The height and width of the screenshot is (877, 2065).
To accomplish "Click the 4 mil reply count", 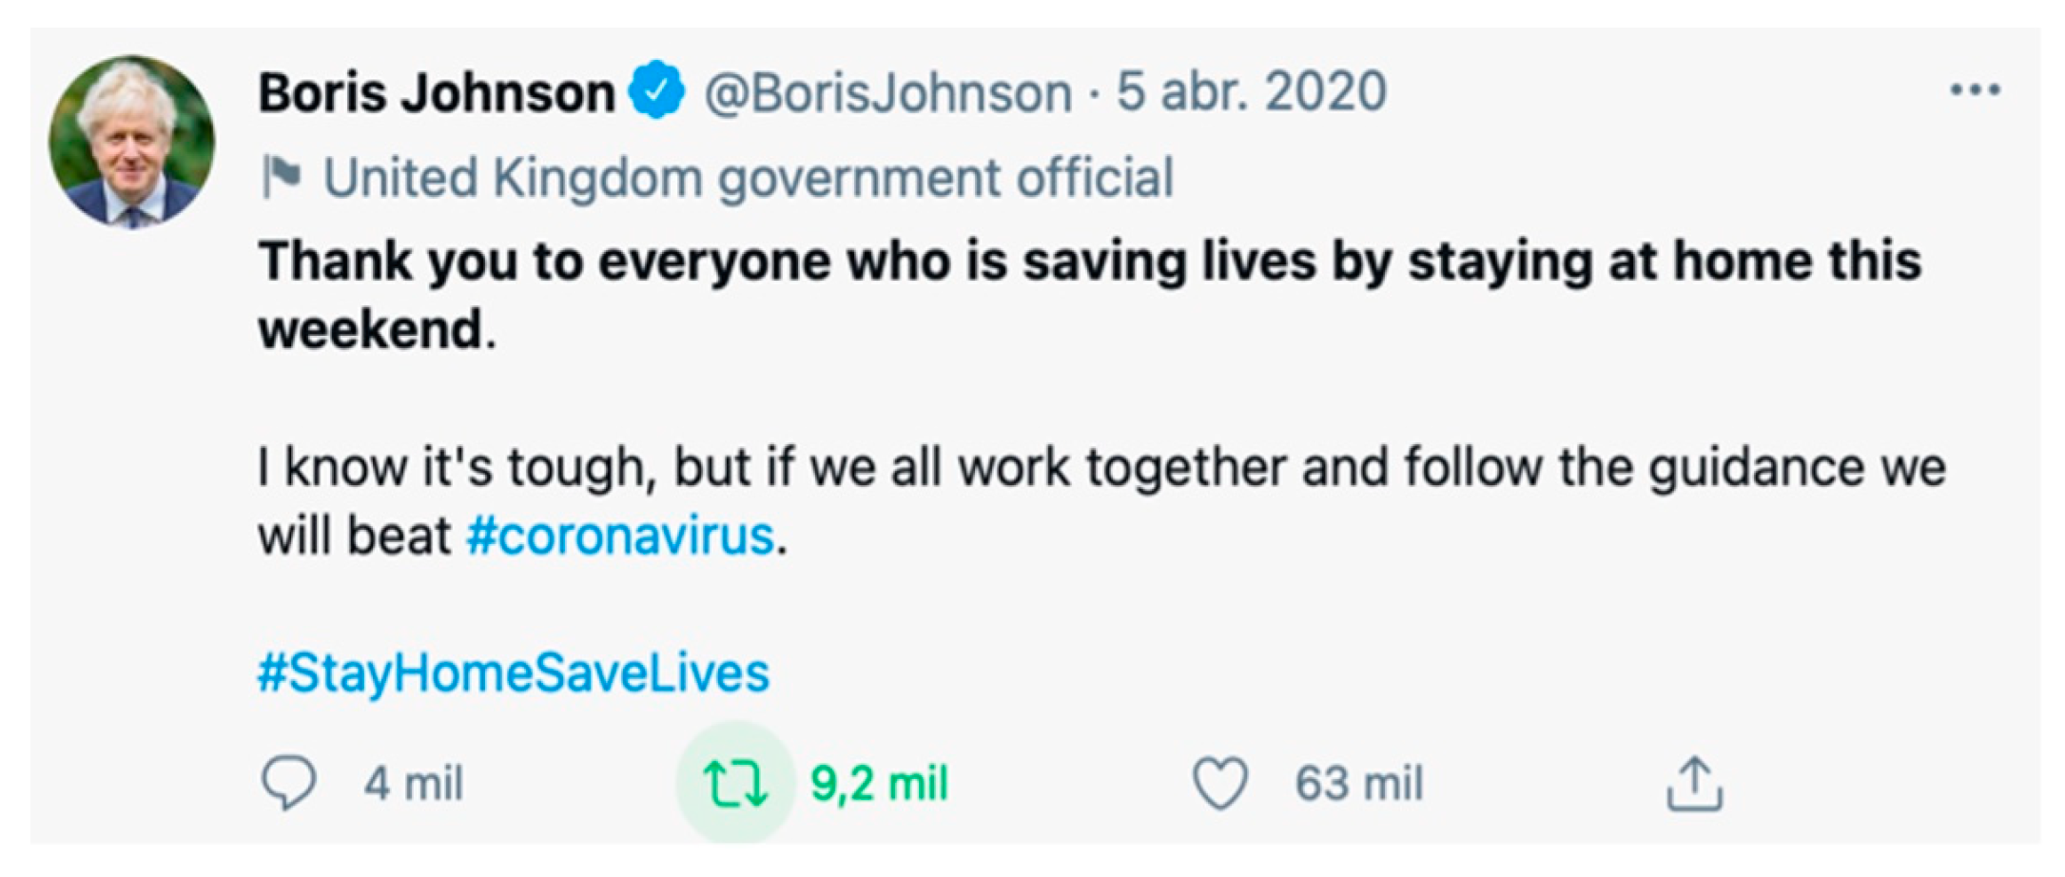I will pos(413,784).
